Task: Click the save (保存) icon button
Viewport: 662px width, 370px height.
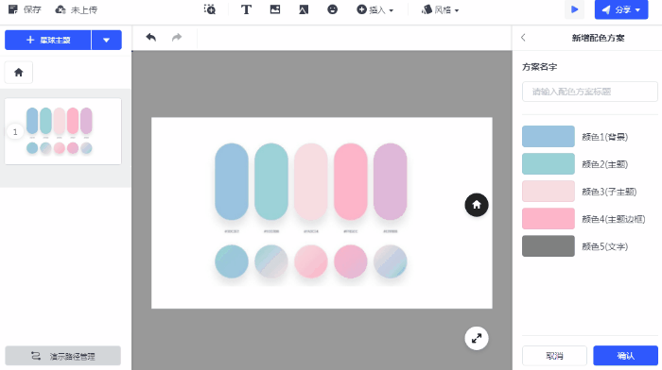Action: [25, 9]
